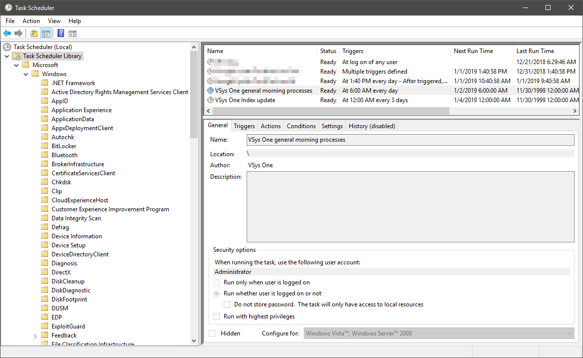
Task: Sort tasks by Next Run Time column
Action: click(473, 51)
